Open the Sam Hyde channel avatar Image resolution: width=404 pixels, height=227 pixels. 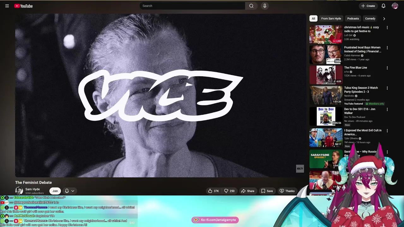tap(19, 191)
